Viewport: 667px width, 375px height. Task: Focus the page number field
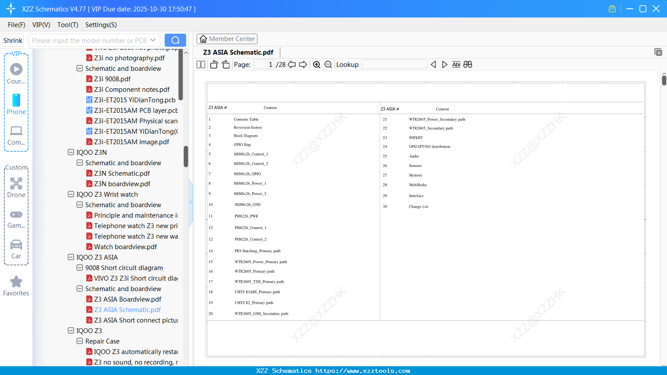[x=264, y=65]
